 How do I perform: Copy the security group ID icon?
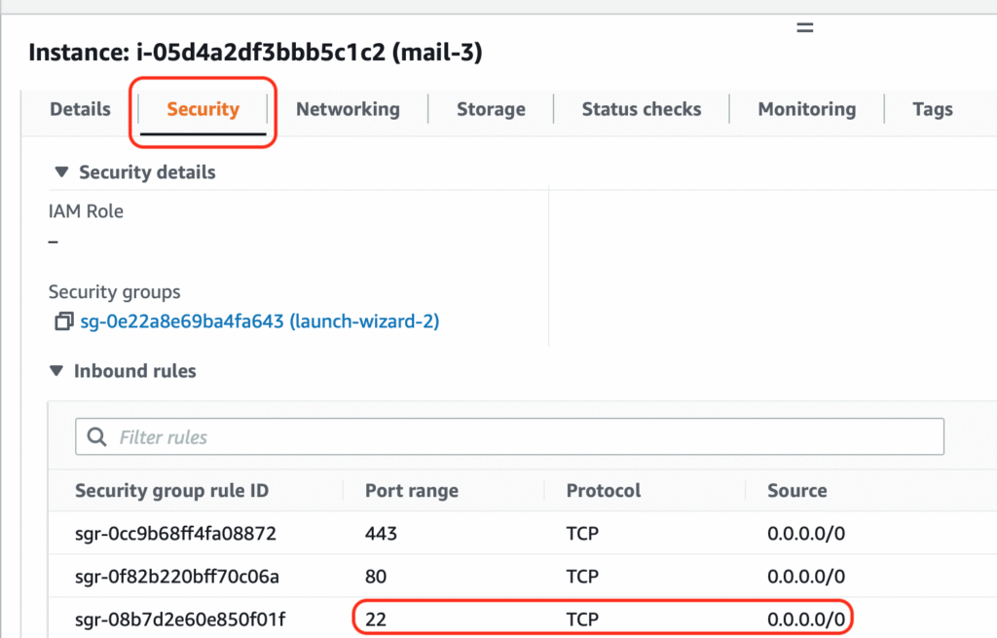point(63,321)
